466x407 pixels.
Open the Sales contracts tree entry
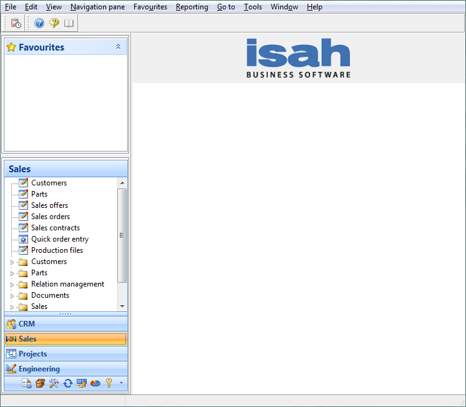(56, 228)
